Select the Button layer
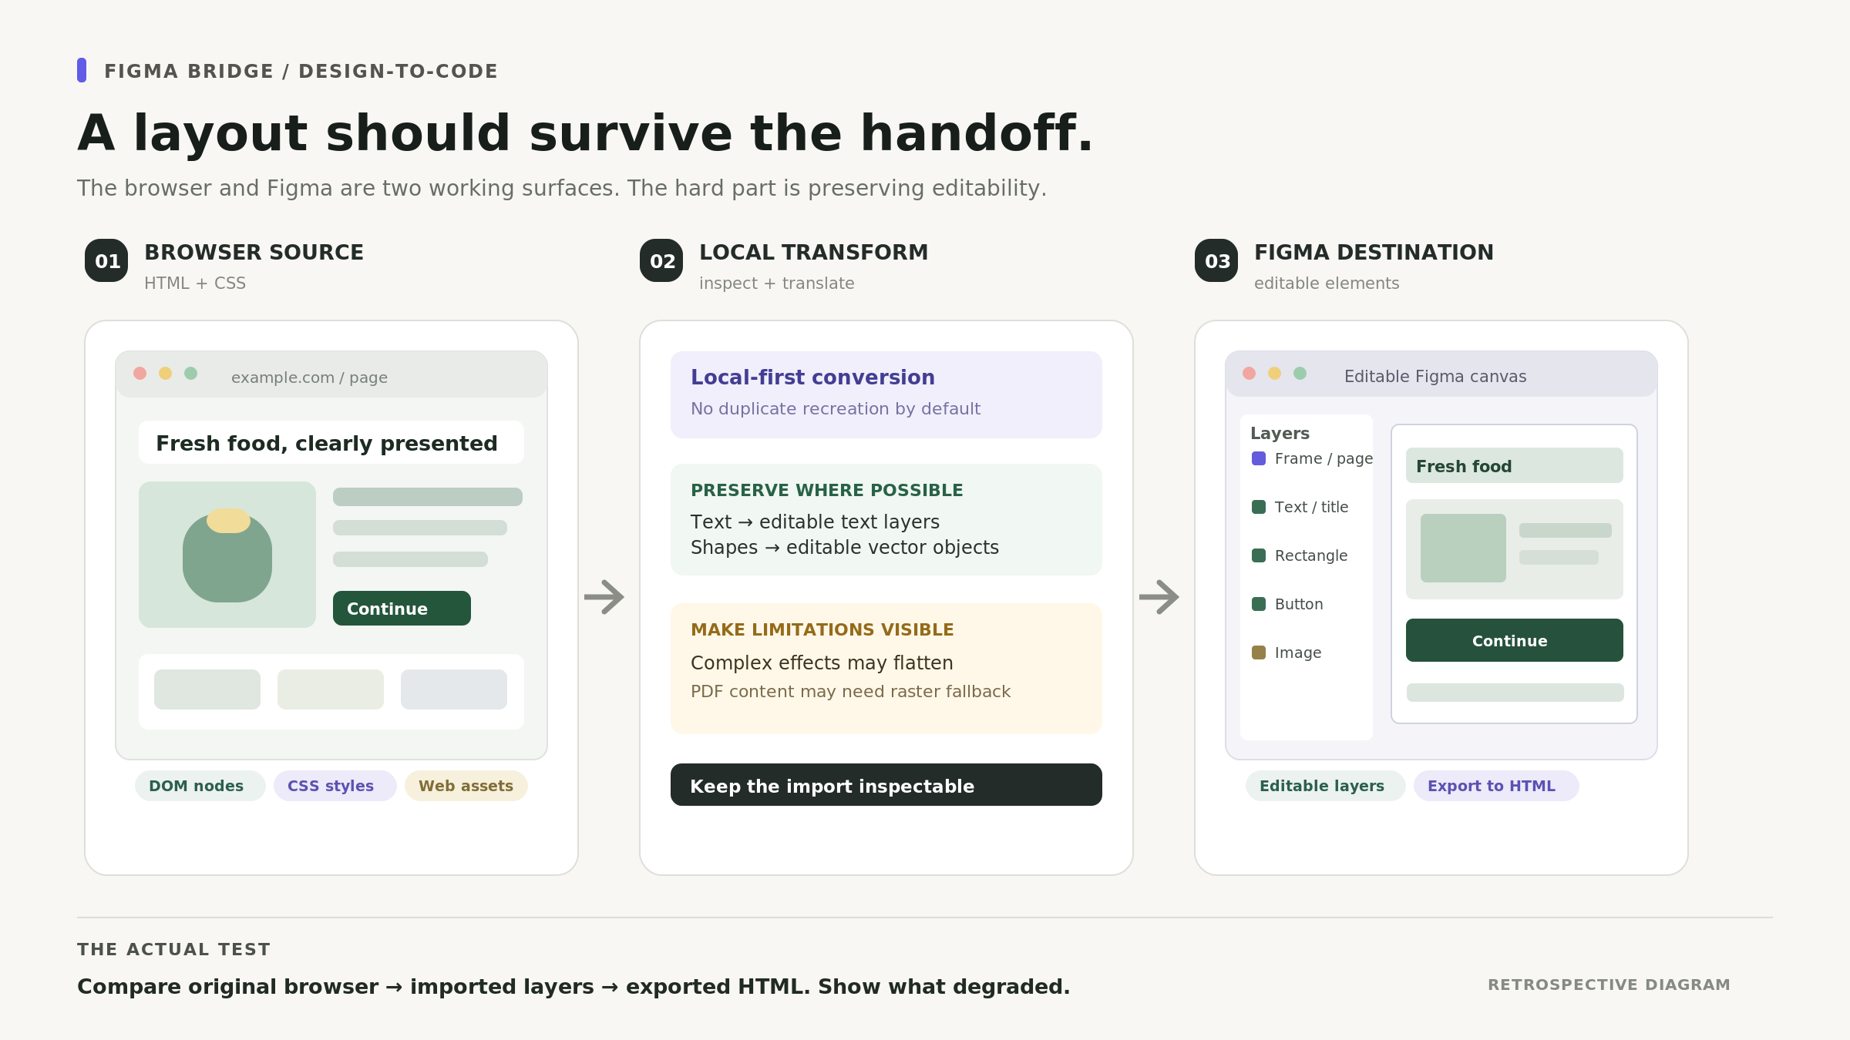 (x=1287, y=604)
